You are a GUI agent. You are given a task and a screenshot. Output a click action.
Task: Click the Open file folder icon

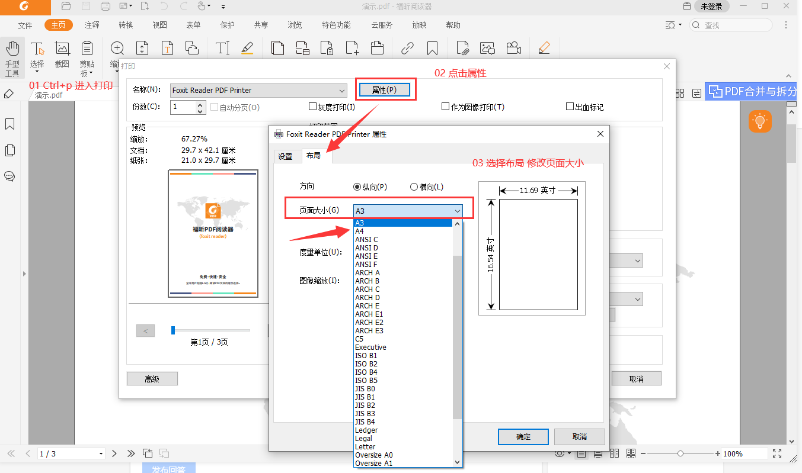click(66, 7)
